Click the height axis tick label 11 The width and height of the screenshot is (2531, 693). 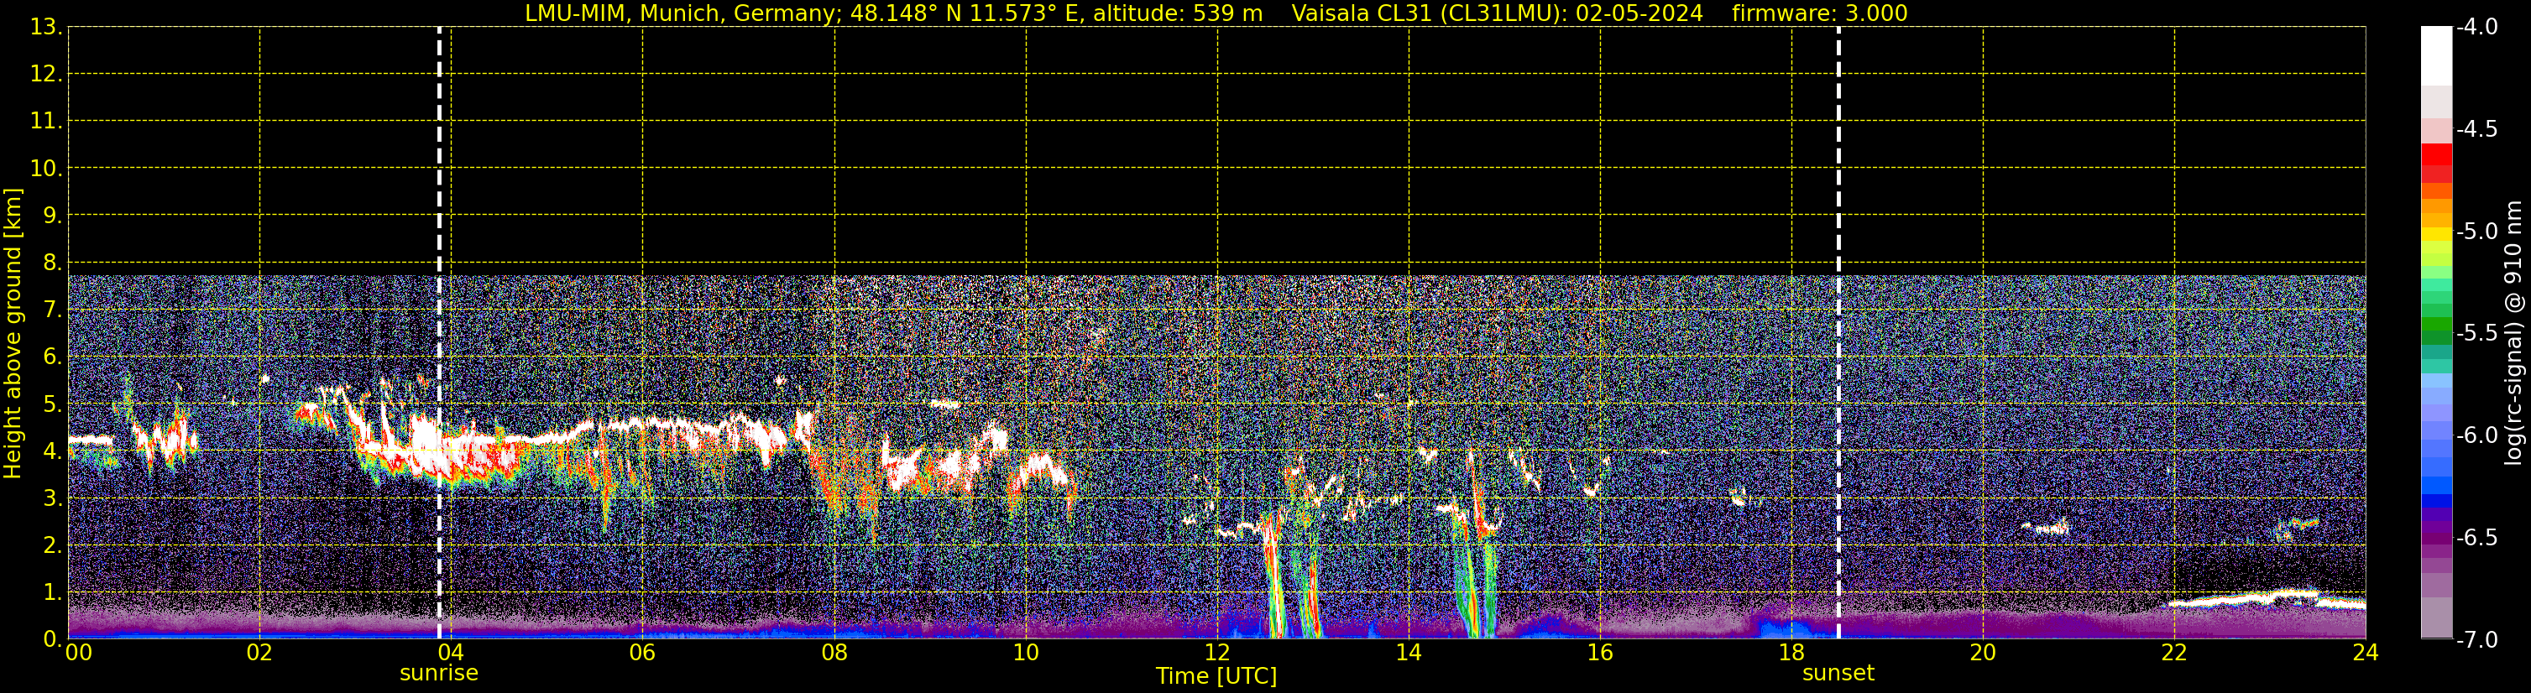pos(44,121)
